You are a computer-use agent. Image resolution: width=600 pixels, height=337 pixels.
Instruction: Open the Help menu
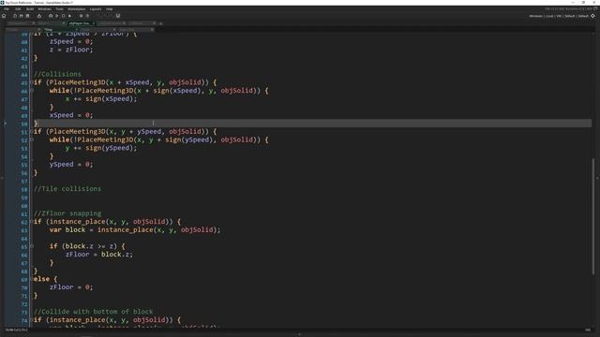(x=109, y=8)
